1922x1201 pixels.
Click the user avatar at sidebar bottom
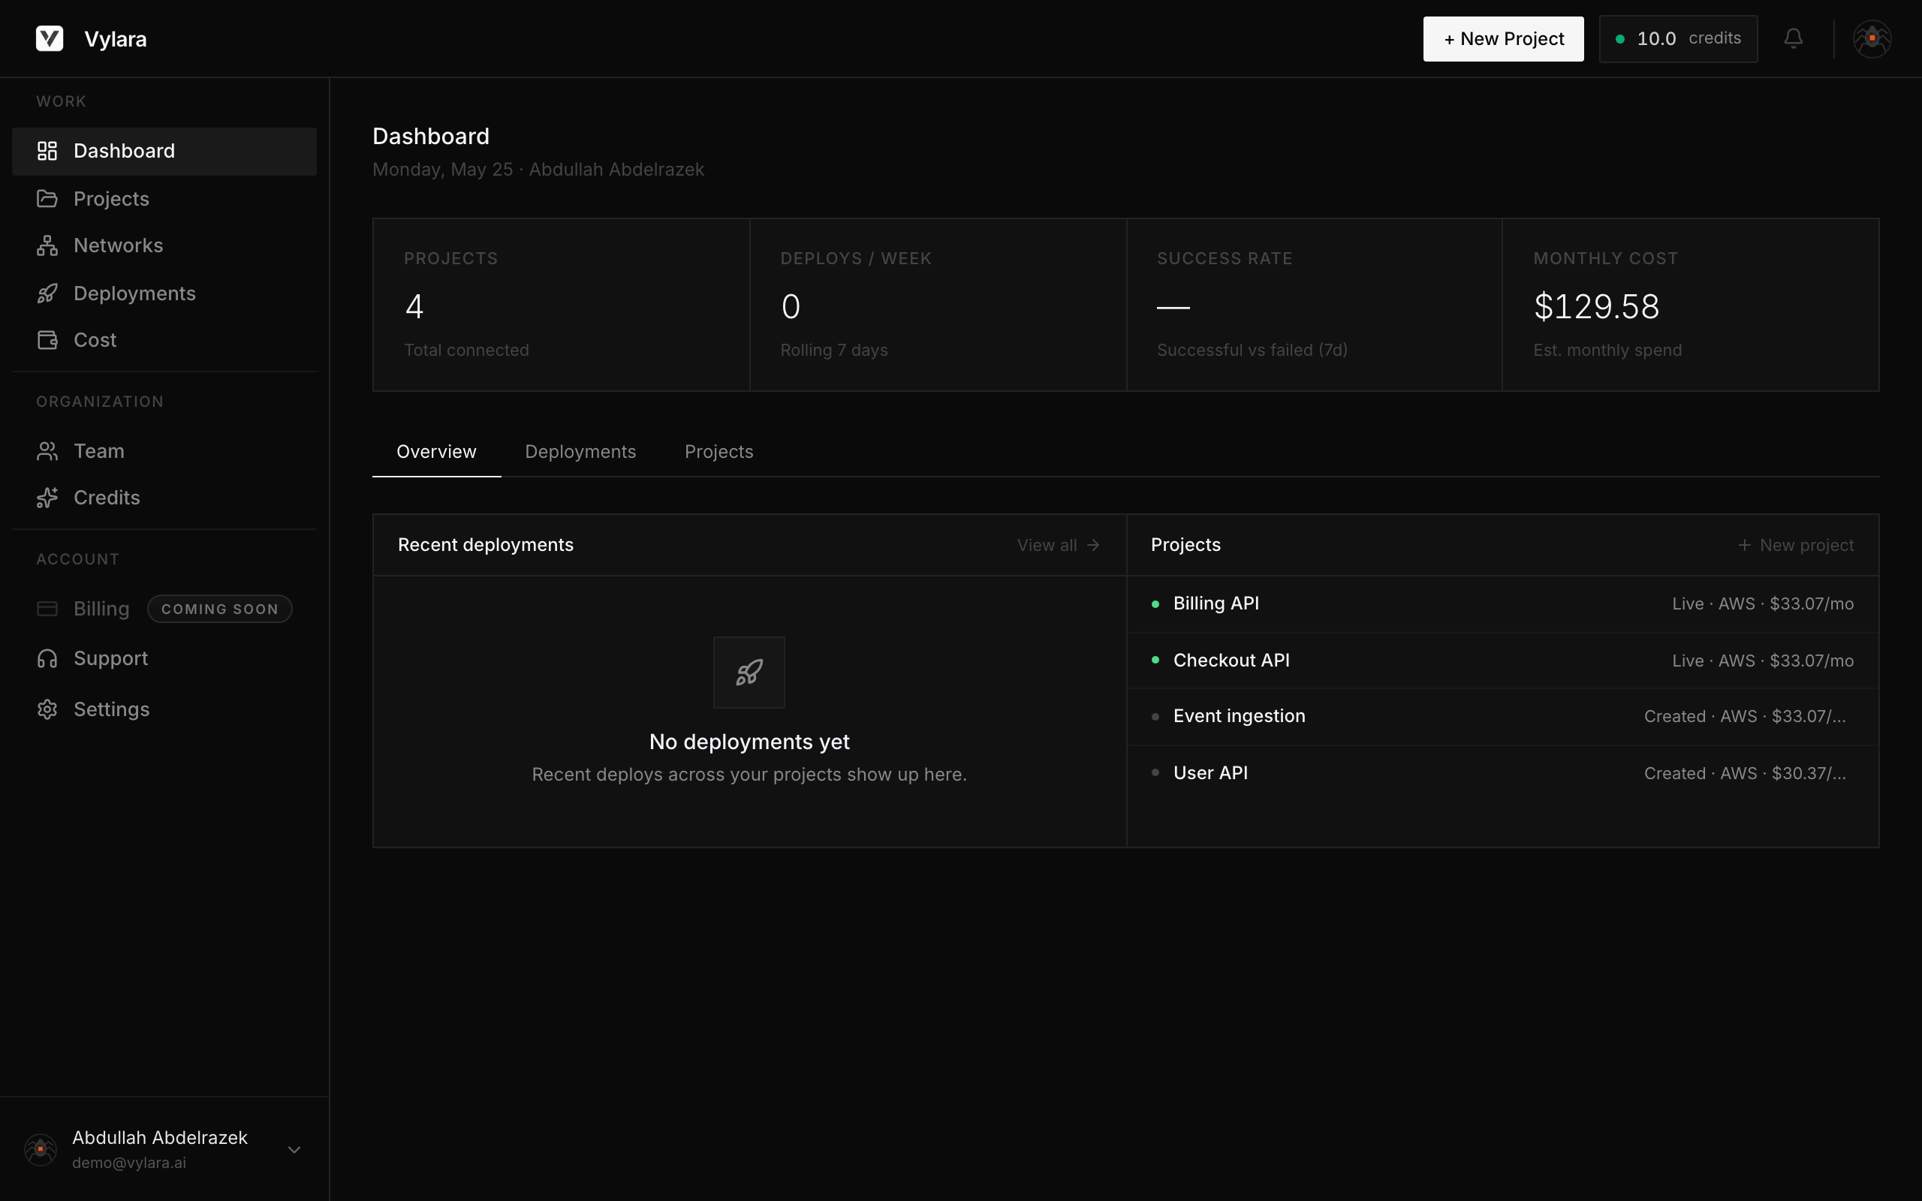(41, 1149)
